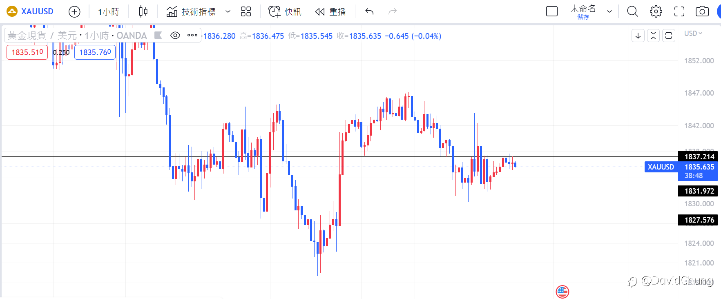Open chart settings gear icon
The image size is (721, 299).
pyautogui.click(x=656, y=12)
